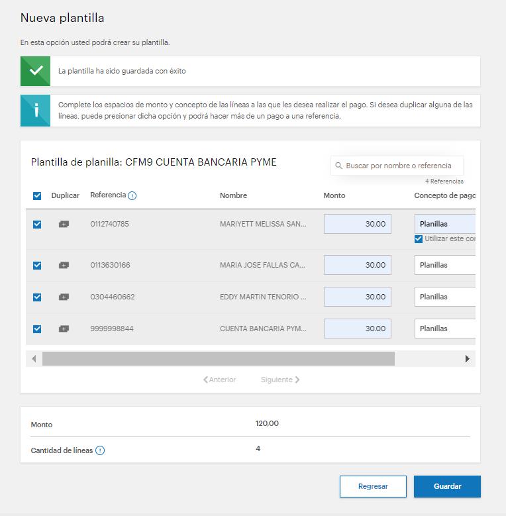
Task: Duplicate the EDDY MARTIN TENORIO line
Action: (x=64, y=297)
